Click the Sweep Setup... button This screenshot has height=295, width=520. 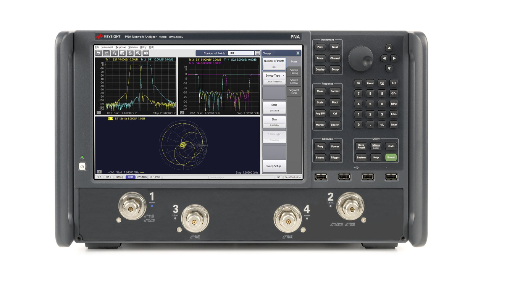[274, 166]
